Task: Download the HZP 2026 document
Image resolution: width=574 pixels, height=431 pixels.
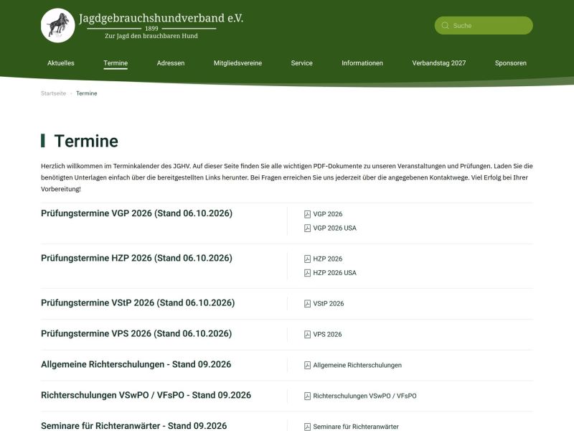Action: [x=328, y=259]
